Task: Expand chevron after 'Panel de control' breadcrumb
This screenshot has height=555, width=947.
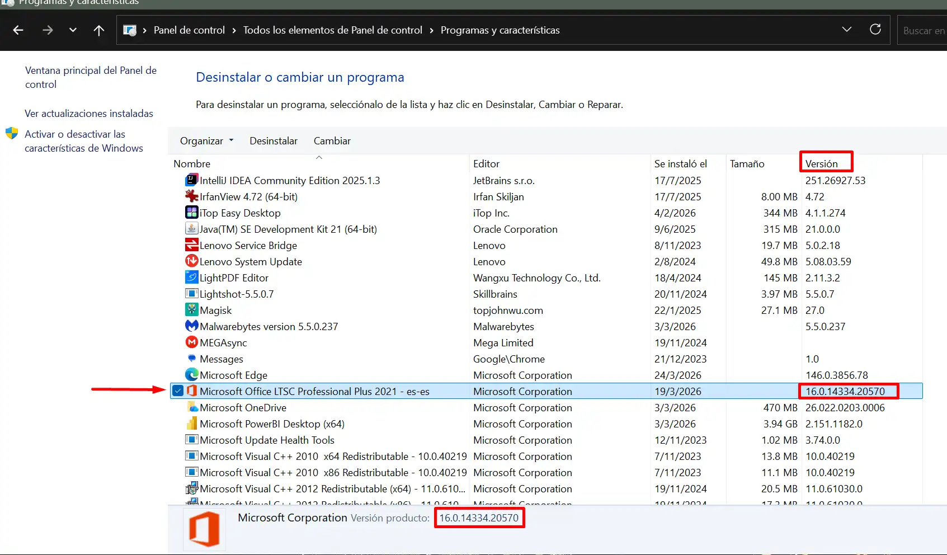Action: click(234, 30)
